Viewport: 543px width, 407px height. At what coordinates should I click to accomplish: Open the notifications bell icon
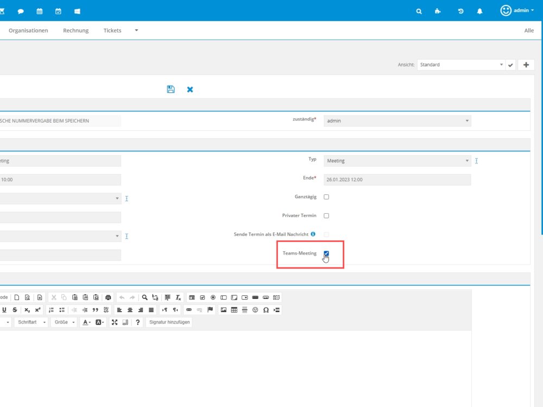coord(479,11)
